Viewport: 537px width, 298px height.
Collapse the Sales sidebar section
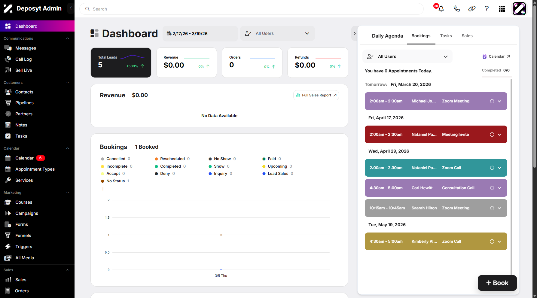click(68, 270)
